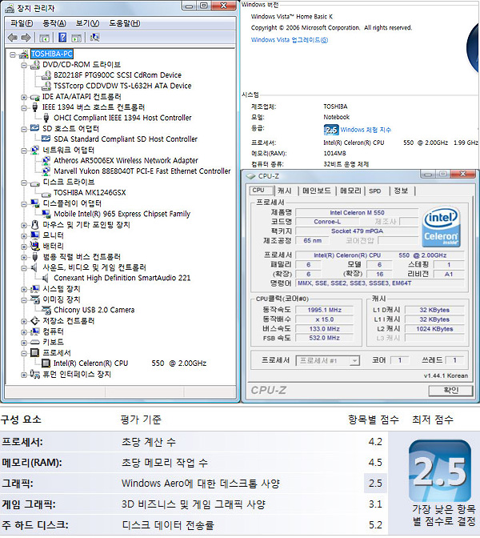480x538 pixels.
Task: Expand the IDE ATA/ATAPI 컨트롤러 node
Action: click(x=24, y=97)
